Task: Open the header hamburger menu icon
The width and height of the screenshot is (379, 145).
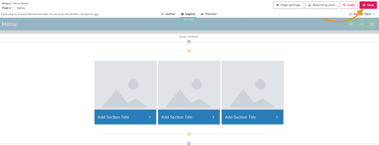Action: pyautogui.click(x=372, y=24)
